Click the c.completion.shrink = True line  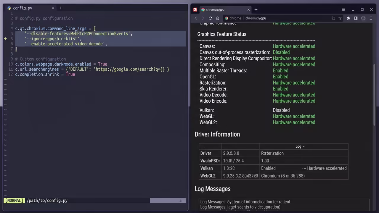[45, 74]
